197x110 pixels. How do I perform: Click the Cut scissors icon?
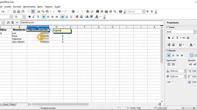39,12
